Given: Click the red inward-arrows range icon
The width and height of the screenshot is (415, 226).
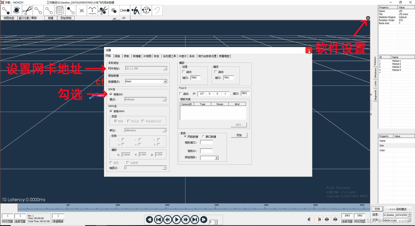Looking at the screenshot, I should click(x=327, y=219).
